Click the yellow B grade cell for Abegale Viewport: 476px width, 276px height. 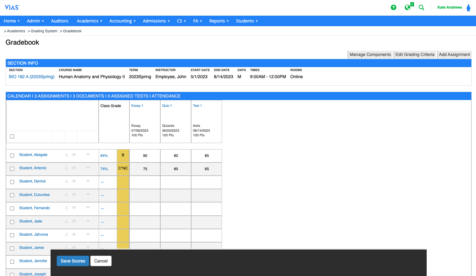(123, 155)
